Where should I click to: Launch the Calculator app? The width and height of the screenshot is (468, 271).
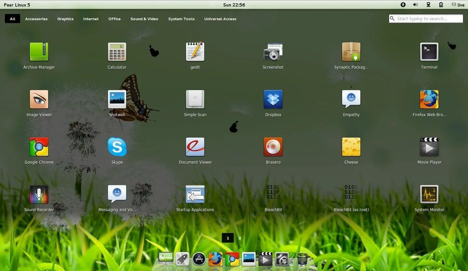[117, 52]
